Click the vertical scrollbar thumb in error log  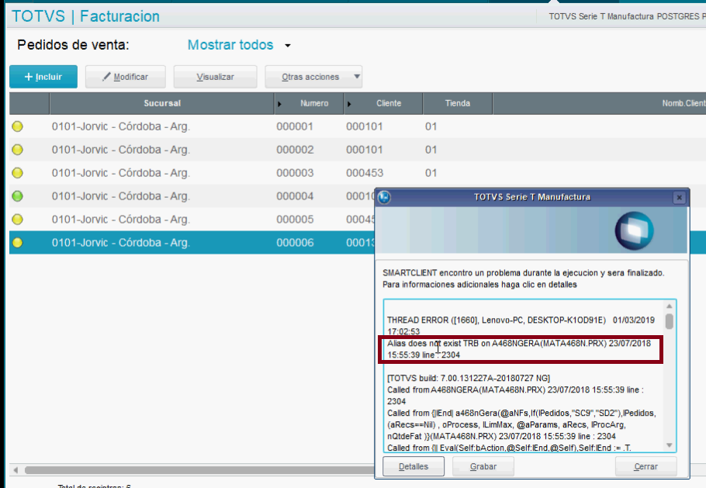click(669, 321)
